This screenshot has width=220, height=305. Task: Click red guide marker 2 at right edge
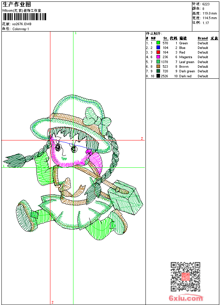click(x=142, y=139)
